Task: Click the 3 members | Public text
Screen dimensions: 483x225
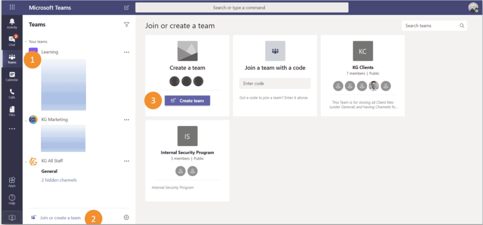Action: point(187,159)
